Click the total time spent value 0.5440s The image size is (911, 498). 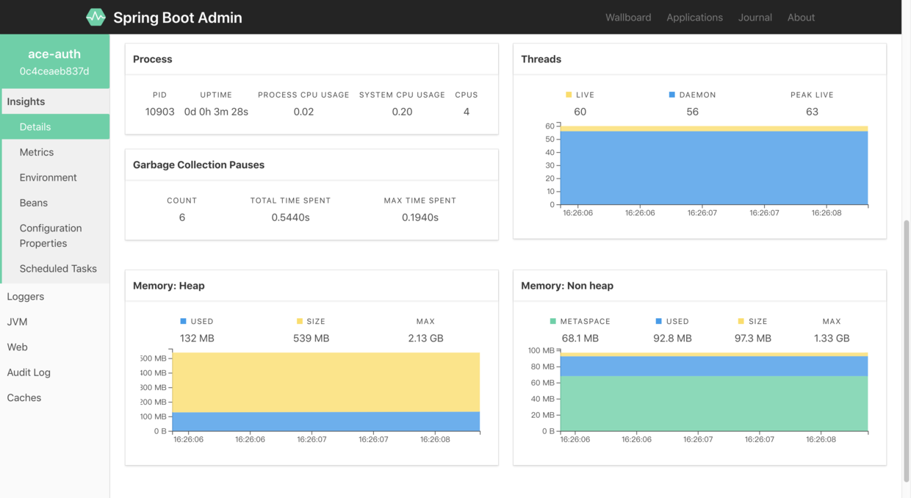(290, 217)
